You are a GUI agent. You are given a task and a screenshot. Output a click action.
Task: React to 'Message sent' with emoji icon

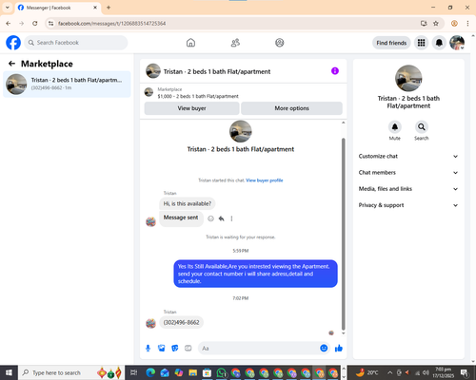[210, 218]
